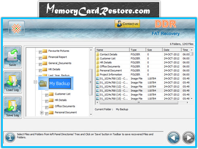The width and height of the screenshot is (198, 149).
Task: Sort file list by Type column
Action: click(x=138, y=50)
